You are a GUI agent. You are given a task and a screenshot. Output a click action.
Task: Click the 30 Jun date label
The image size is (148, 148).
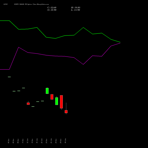pos(65,141)
